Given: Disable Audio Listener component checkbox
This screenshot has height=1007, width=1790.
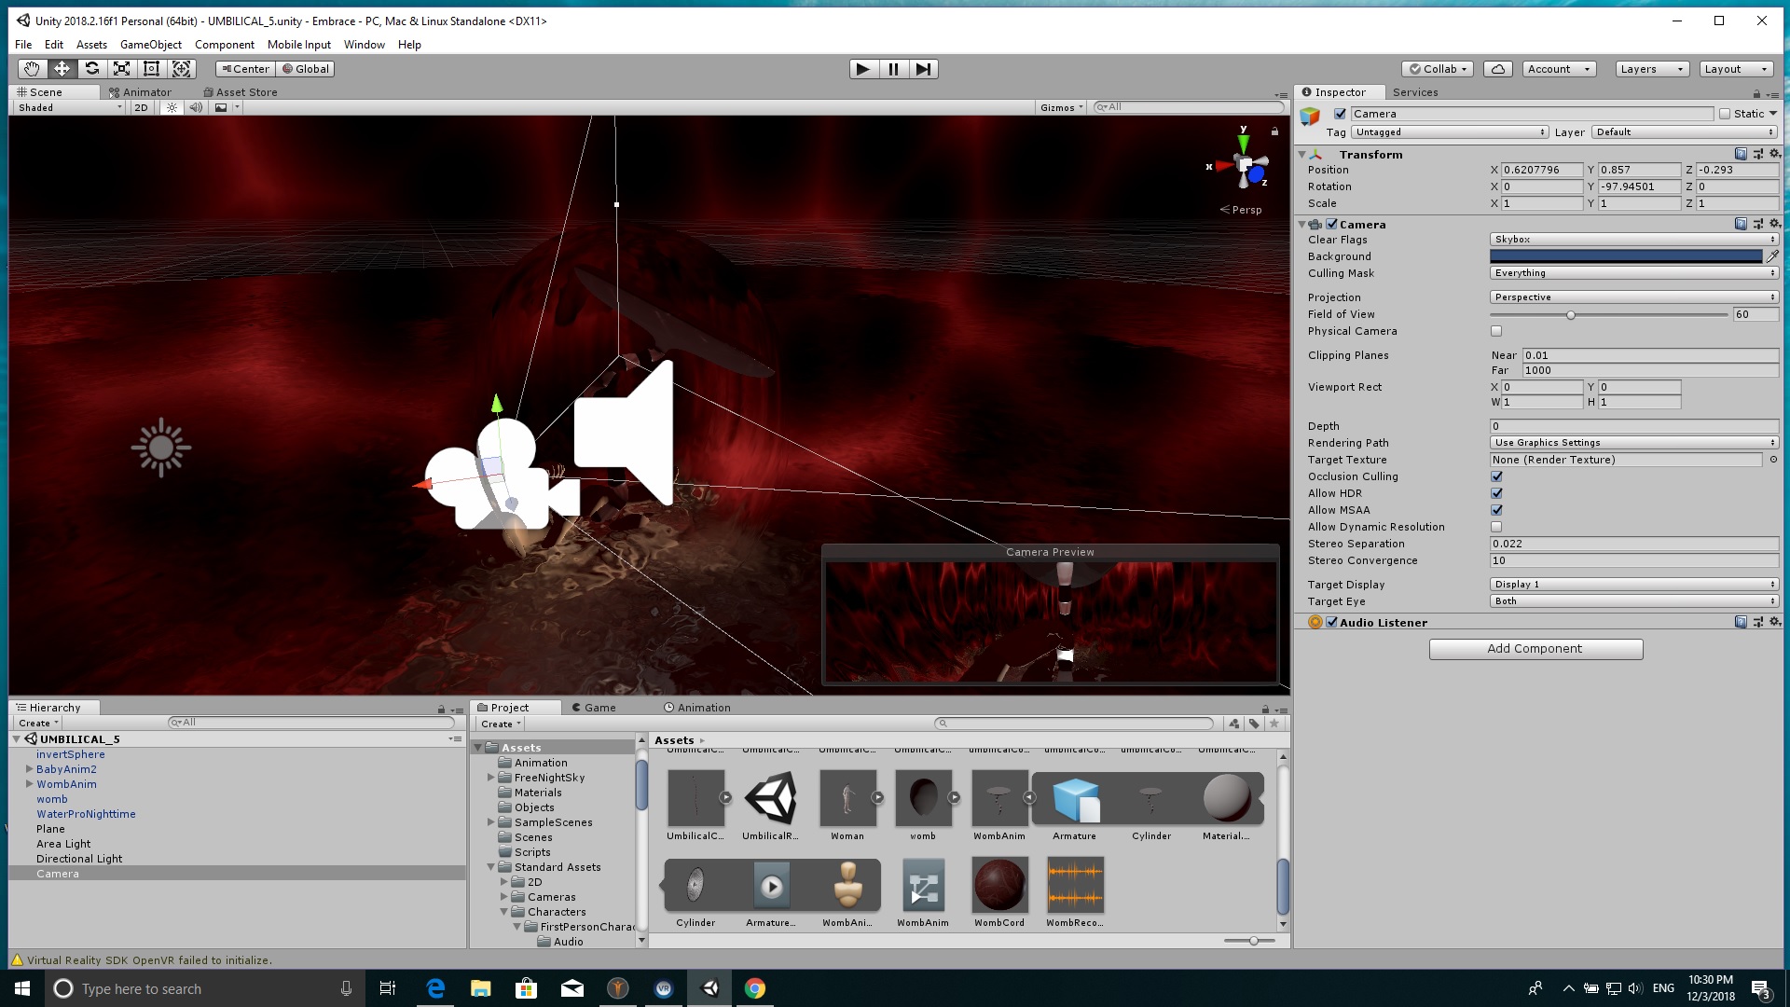Looking at the screenshot, I should [x=1332, y=622].
